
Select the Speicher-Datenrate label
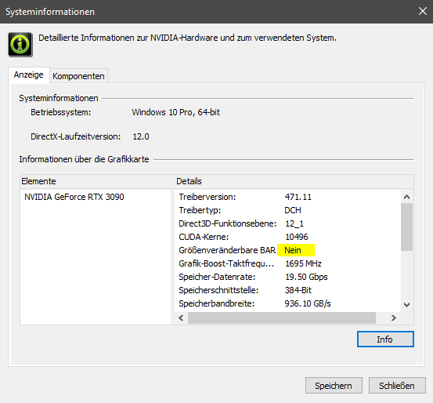(x=217, y=277)
